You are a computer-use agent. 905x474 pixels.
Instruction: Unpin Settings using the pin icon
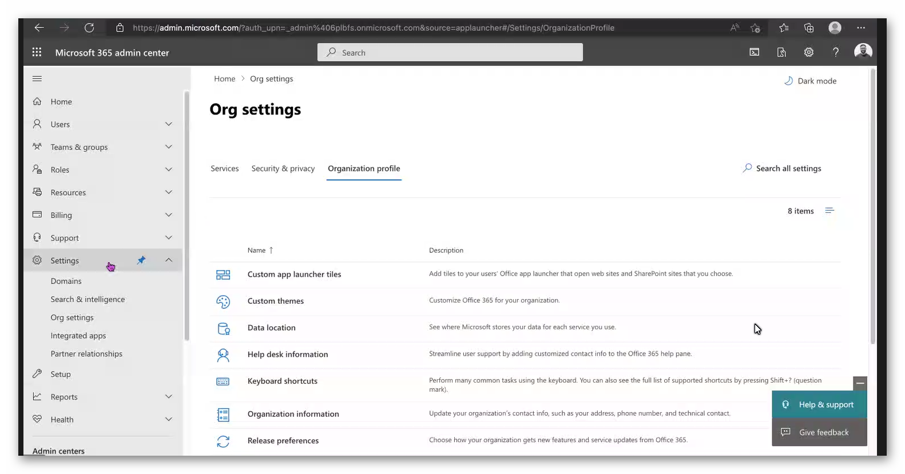pos(141,260)
